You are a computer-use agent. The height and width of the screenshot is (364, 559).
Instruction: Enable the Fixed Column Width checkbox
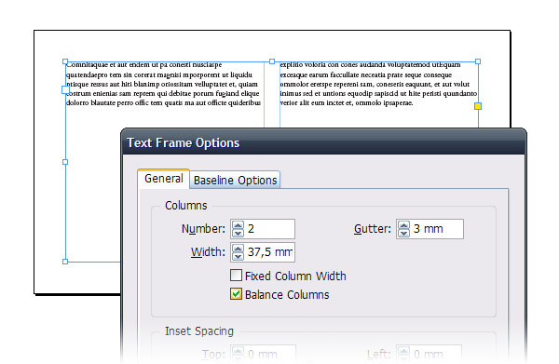click(236, 276)
